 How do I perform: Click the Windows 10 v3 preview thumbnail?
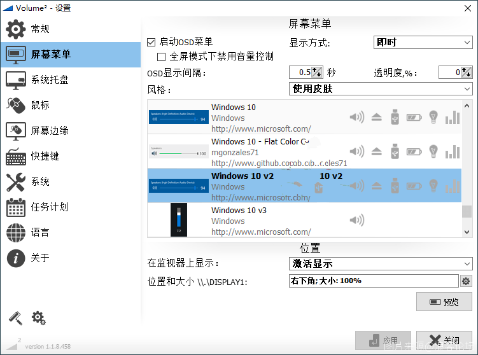[179, 219]
